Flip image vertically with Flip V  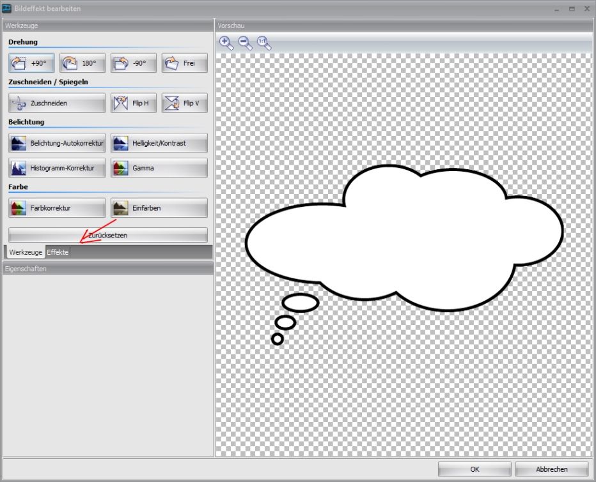(x=184, y=103)
